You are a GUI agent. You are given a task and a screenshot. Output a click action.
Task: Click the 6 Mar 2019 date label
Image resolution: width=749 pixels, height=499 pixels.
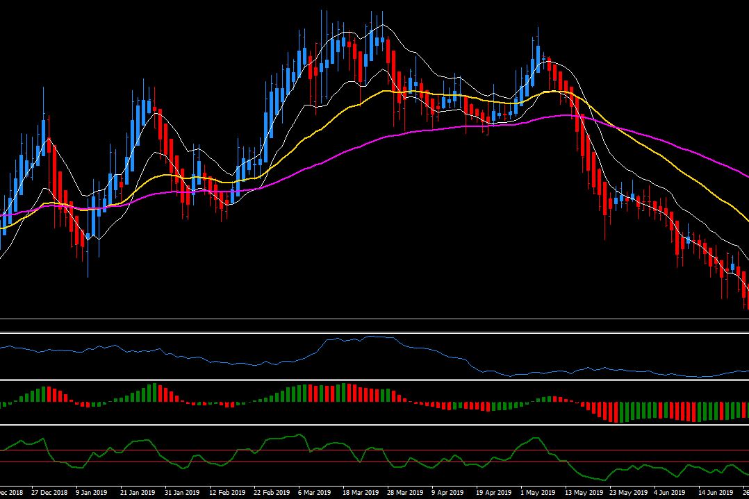tap(314, 492)
